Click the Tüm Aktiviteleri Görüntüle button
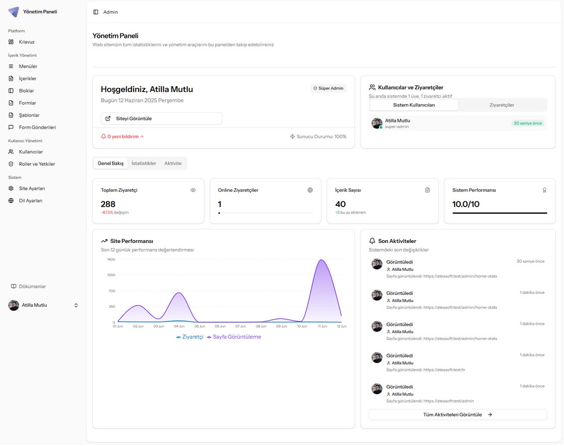The width and height of the screenshot is (564, 446). (457, 414)
